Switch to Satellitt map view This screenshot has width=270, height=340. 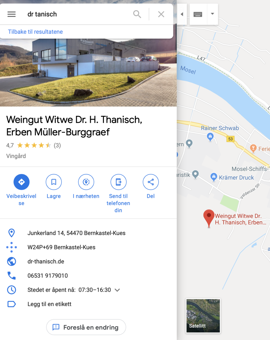[x=203, y=316]
